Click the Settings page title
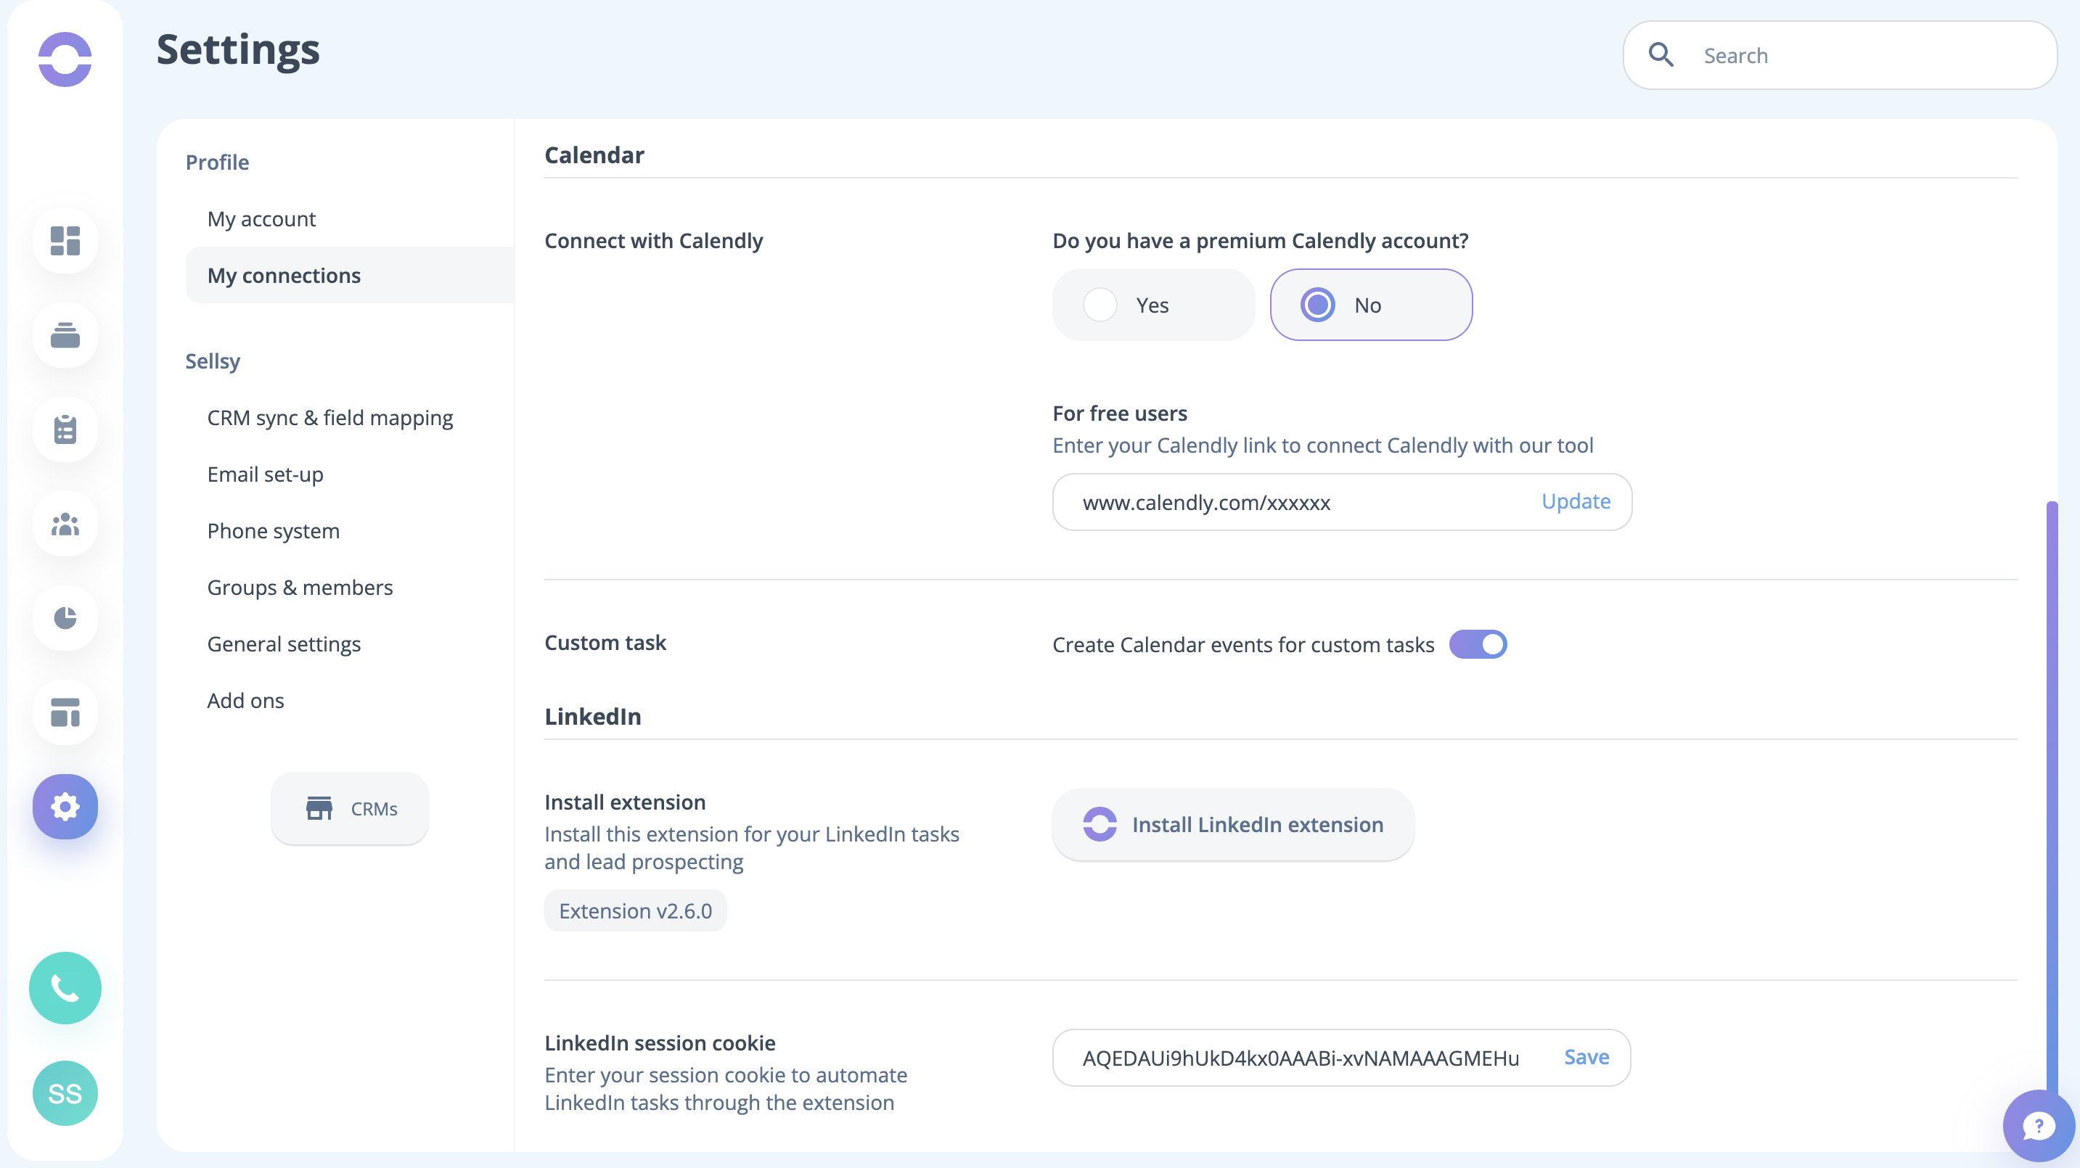The width and height of the screenshot is (2080, 1168). 238,49
